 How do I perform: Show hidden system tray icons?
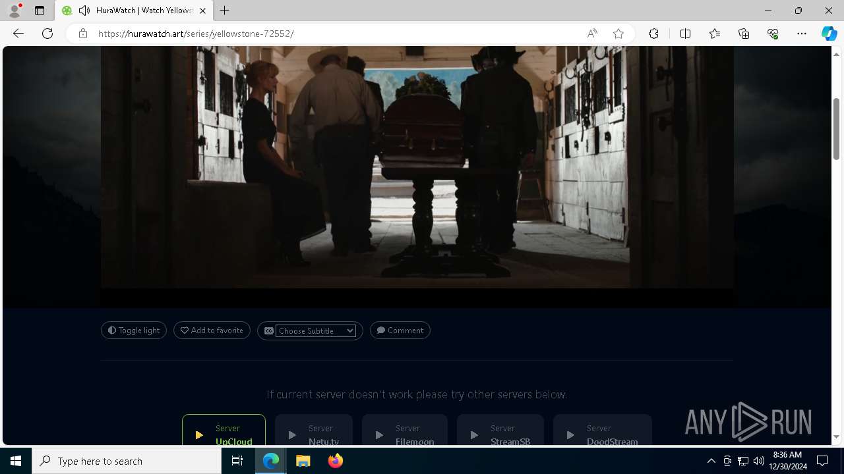pyautogui.click(x=711, y=461)
